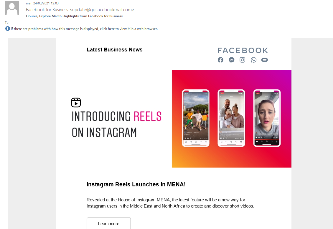This screenshot has height=229, width=333.
Task: Click the Learn more button
Action: point(109,223)
